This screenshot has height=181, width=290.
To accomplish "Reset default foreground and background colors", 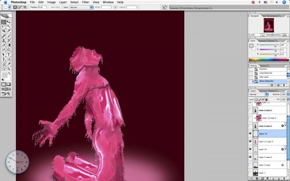I will (x=3, y=80).
